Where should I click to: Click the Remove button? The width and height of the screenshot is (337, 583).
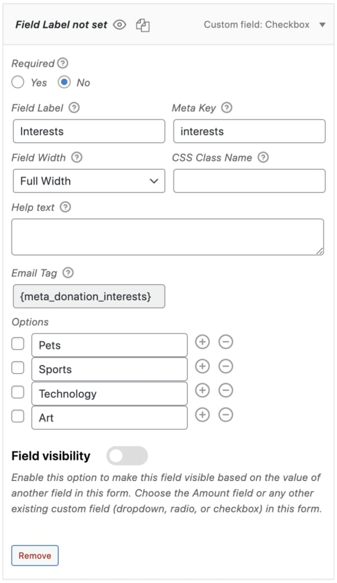pos(35,556)
